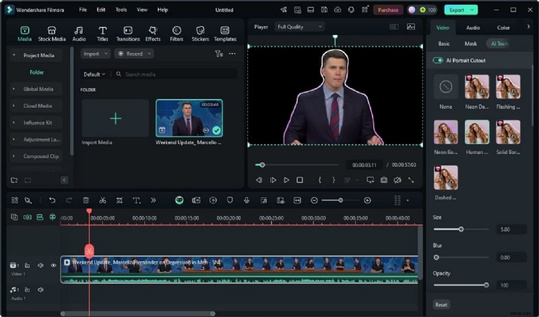Click the scissors split icon in timeline toolbar
Viewport: 539px width, 317px height.
pos(102,200)
